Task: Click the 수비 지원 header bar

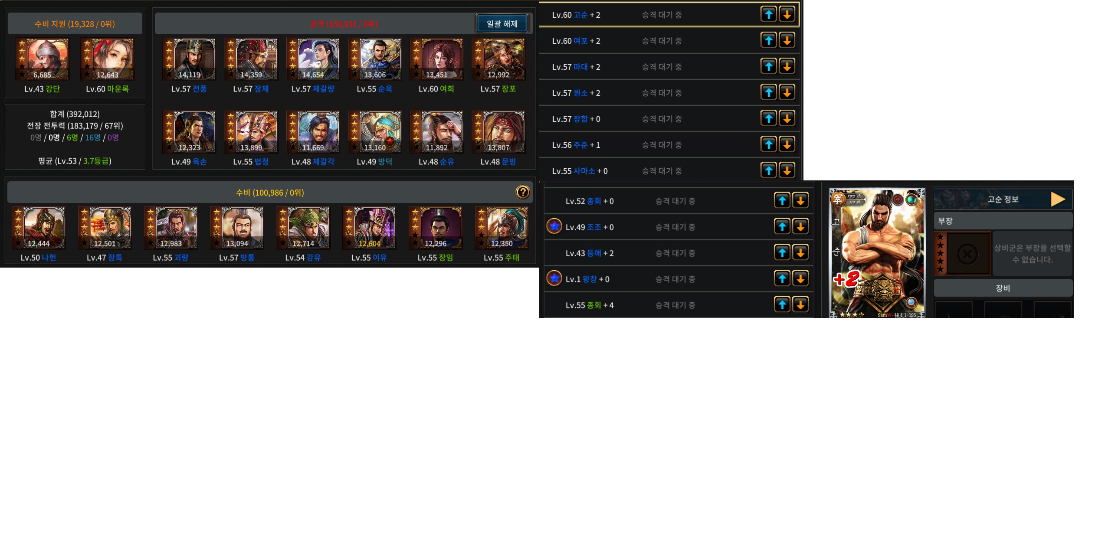Action: [x=75, y=24]
